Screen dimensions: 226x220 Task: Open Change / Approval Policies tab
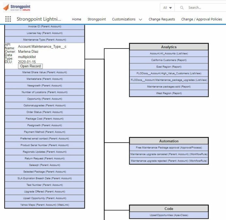tap(202, 19)
